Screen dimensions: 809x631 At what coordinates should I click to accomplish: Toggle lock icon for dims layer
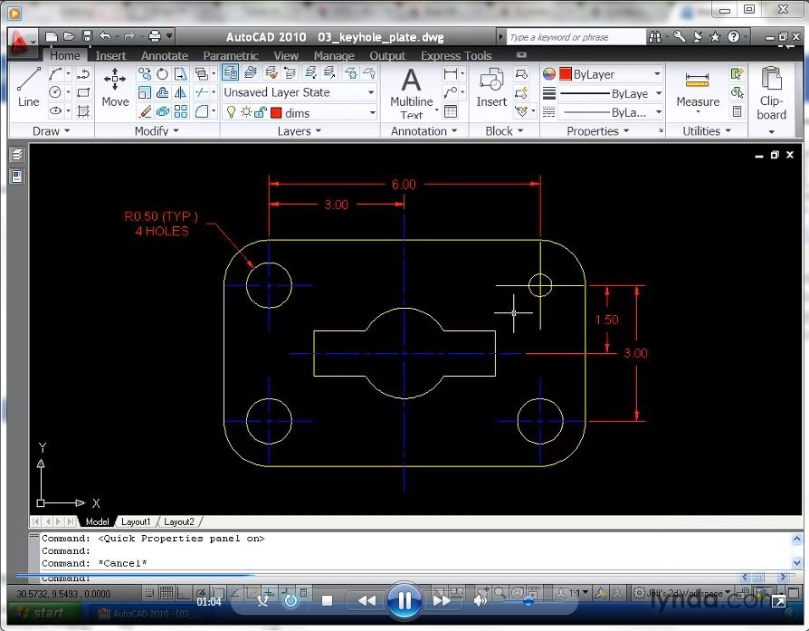pos(261,112)
